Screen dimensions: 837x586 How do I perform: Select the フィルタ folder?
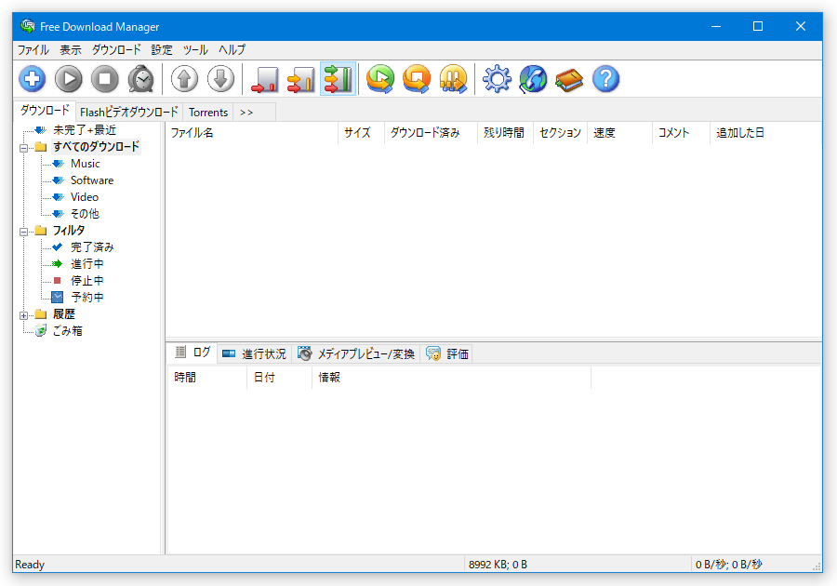[x=69, y=230]
